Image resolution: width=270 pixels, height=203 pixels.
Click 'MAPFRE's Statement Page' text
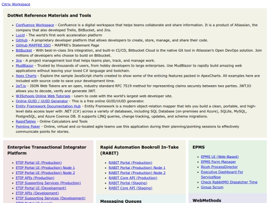pos(77,46)
